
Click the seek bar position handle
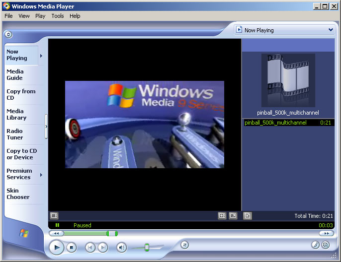coord(112,234)
